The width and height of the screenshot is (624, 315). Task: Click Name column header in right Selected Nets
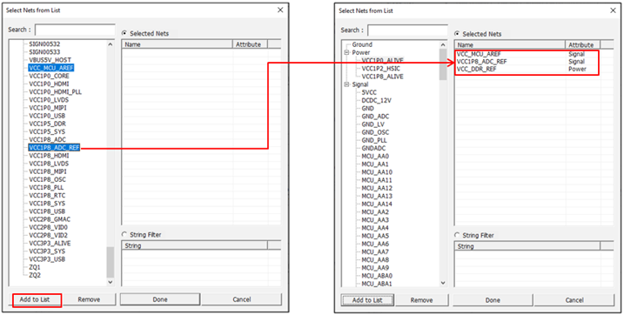click(510, 44)
